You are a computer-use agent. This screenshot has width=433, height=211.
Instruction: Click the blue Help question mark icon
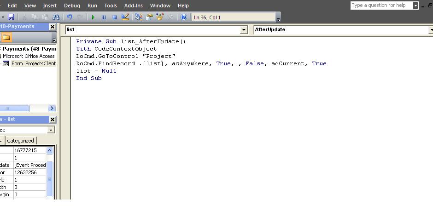tap(184, 17)
